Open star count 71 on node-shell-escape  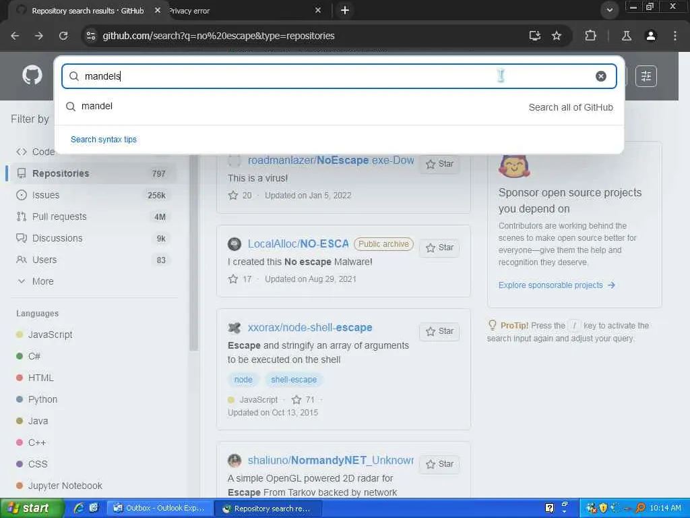click(x=304, y=400)
